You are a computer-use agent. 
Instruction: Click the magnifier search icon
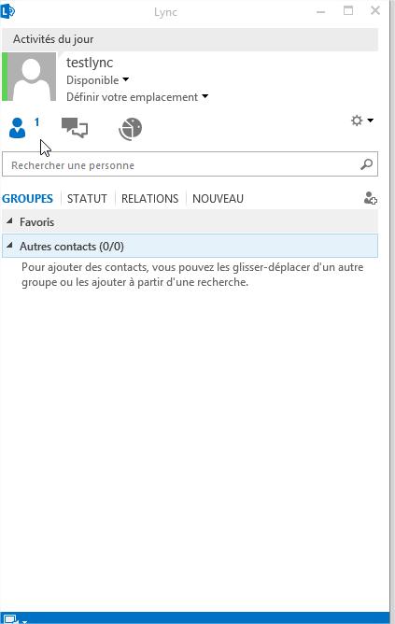366,164
